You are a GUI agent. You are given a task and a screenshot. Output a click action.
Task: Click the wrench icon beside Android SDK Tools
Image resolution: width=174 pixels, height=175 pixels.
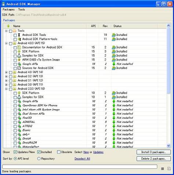[x=19, y=35]
